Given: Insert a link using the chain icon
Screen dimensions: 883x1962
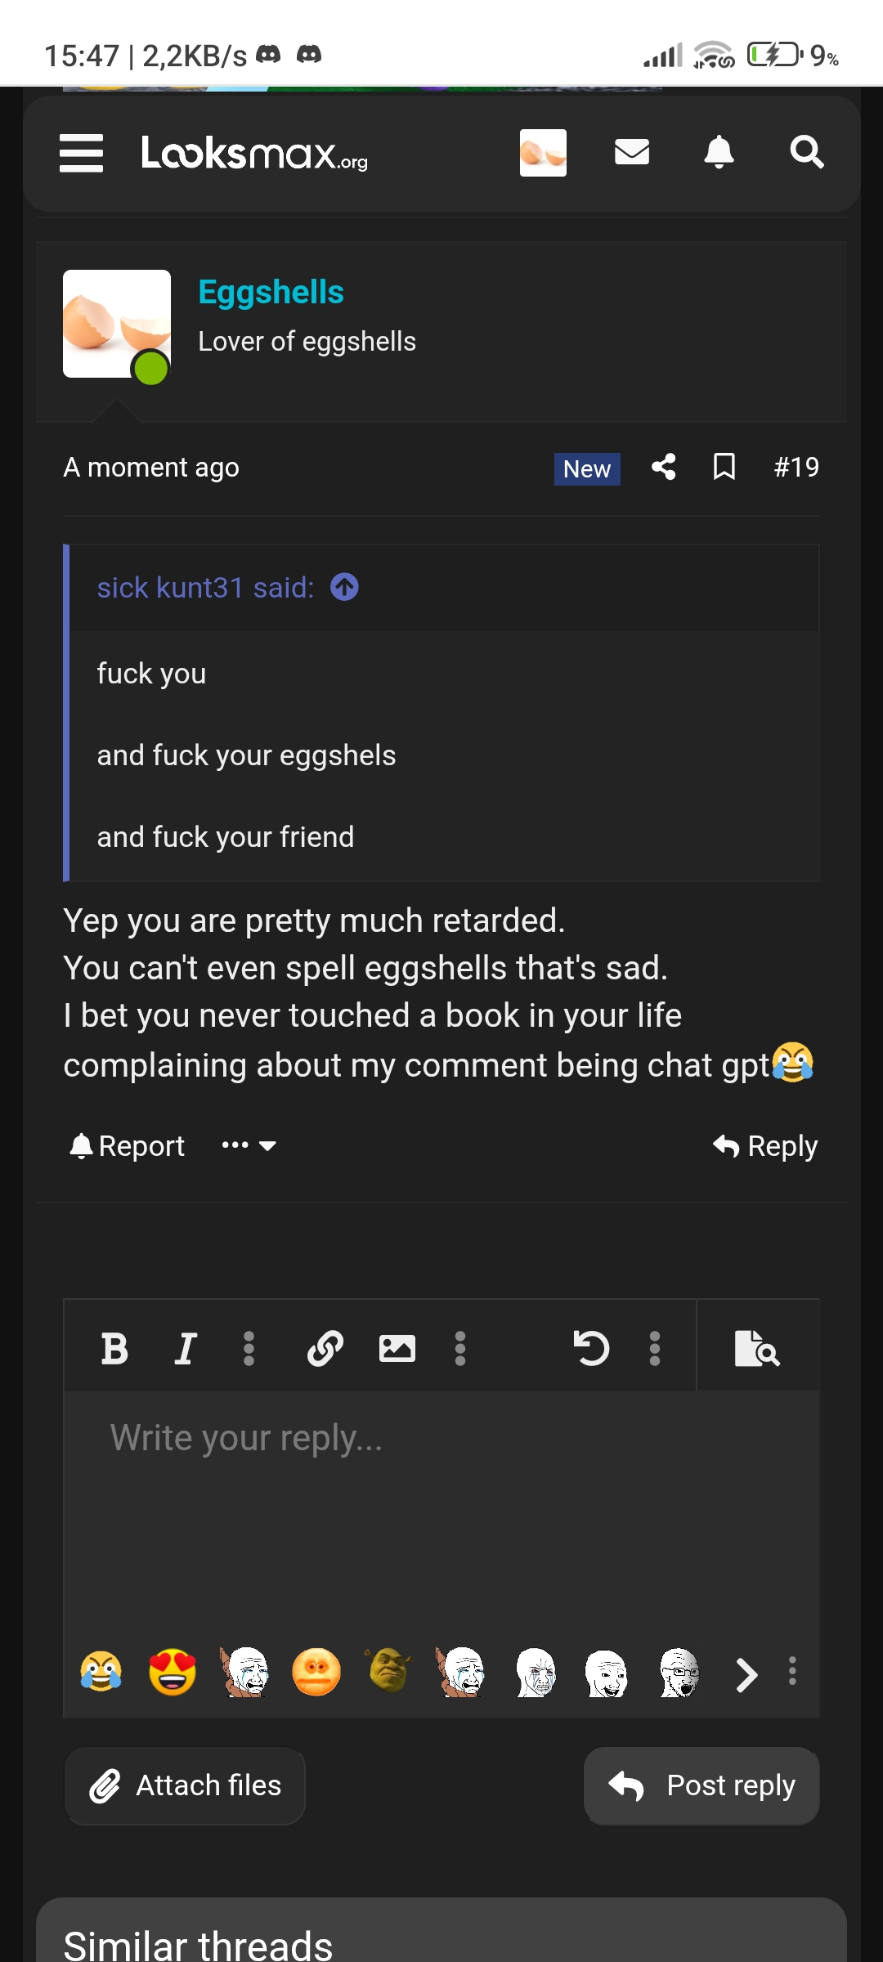Looking at the screenshot, I should [325, 1349].
